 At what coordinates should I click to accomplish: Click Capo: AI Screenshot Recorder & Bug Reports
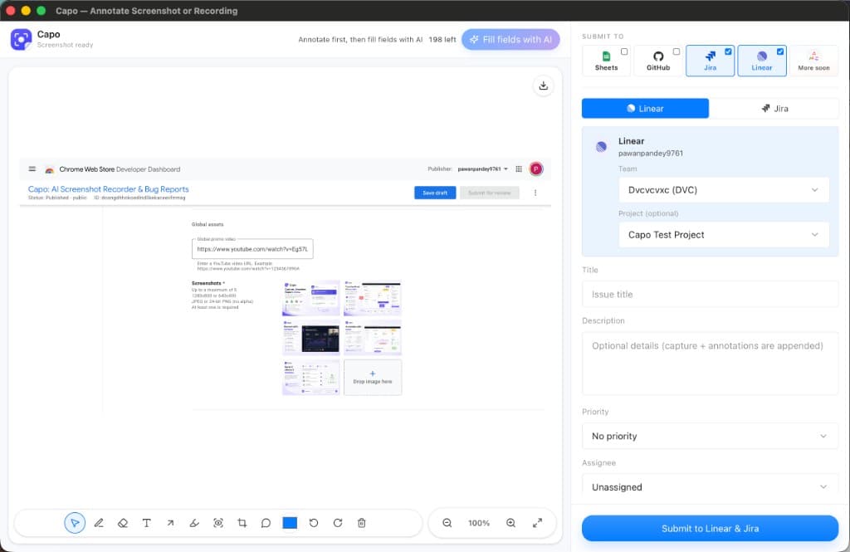pyautogui.click(x=109, y=189)
